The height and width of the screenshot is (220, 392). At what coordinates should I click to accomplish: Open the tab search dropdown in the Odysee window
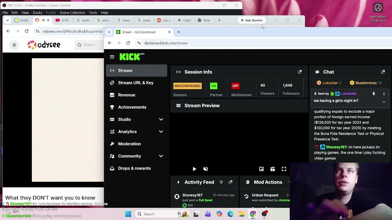point(8,20)
